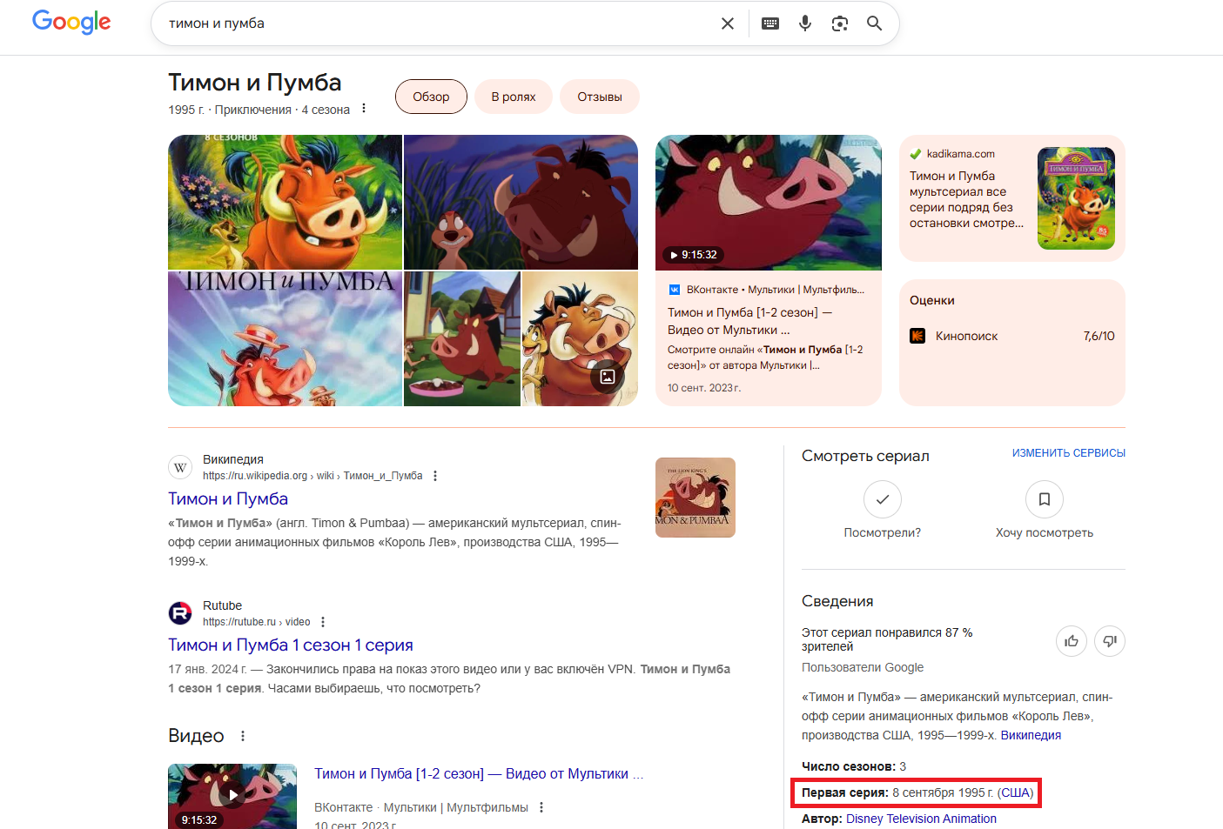Play the 9:15:32 VK video at the top
Viewport: 1223px width, 829px height.
[768, 202]
